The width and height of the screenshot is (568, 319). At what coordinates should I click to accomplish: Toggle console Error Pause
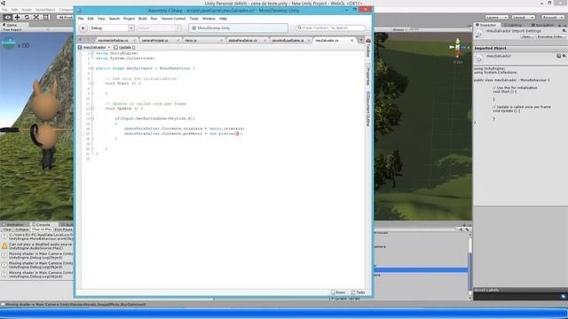[64, 230]
